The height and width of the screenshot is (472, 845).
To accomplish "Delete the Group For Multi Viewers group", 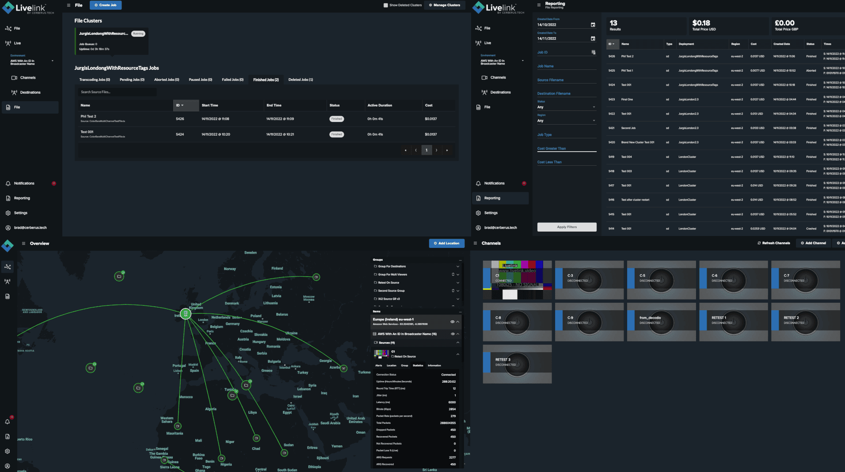I will pos(453,274).
